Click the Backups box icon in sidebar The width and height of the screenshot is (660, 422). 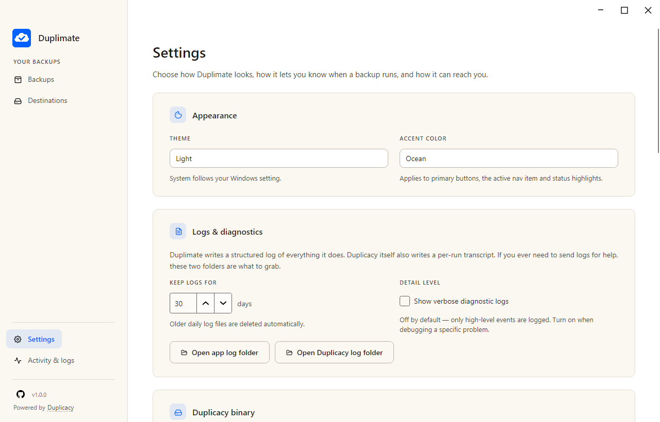tap(18, 80)
